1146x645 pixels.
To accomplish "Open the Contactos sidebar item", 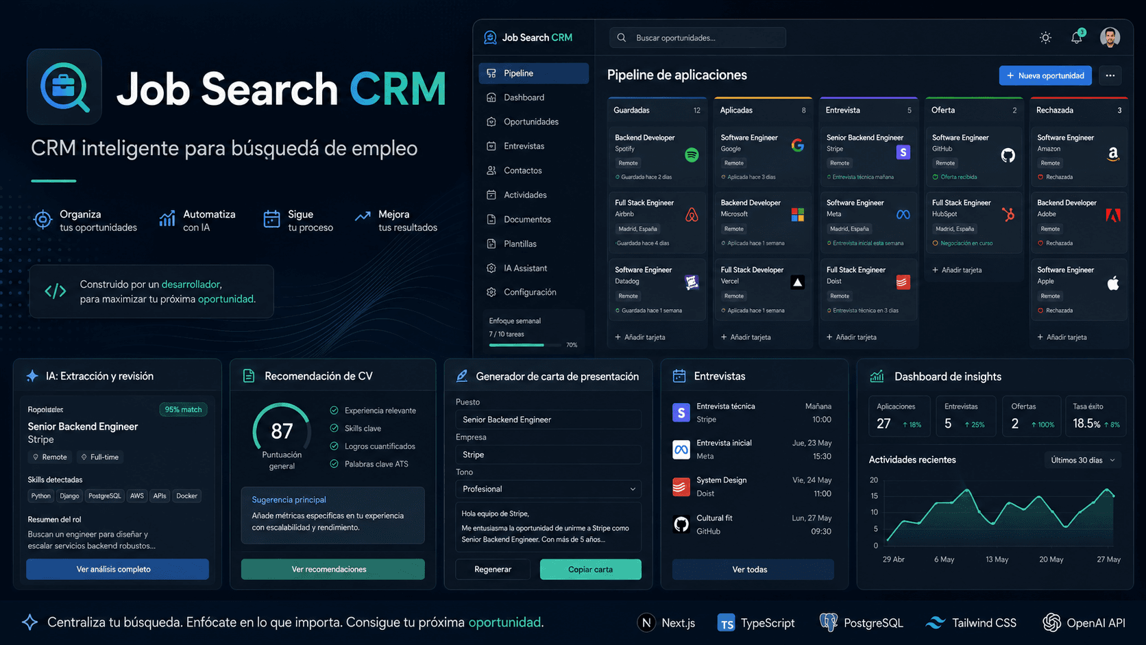I will tap(533, 171).
